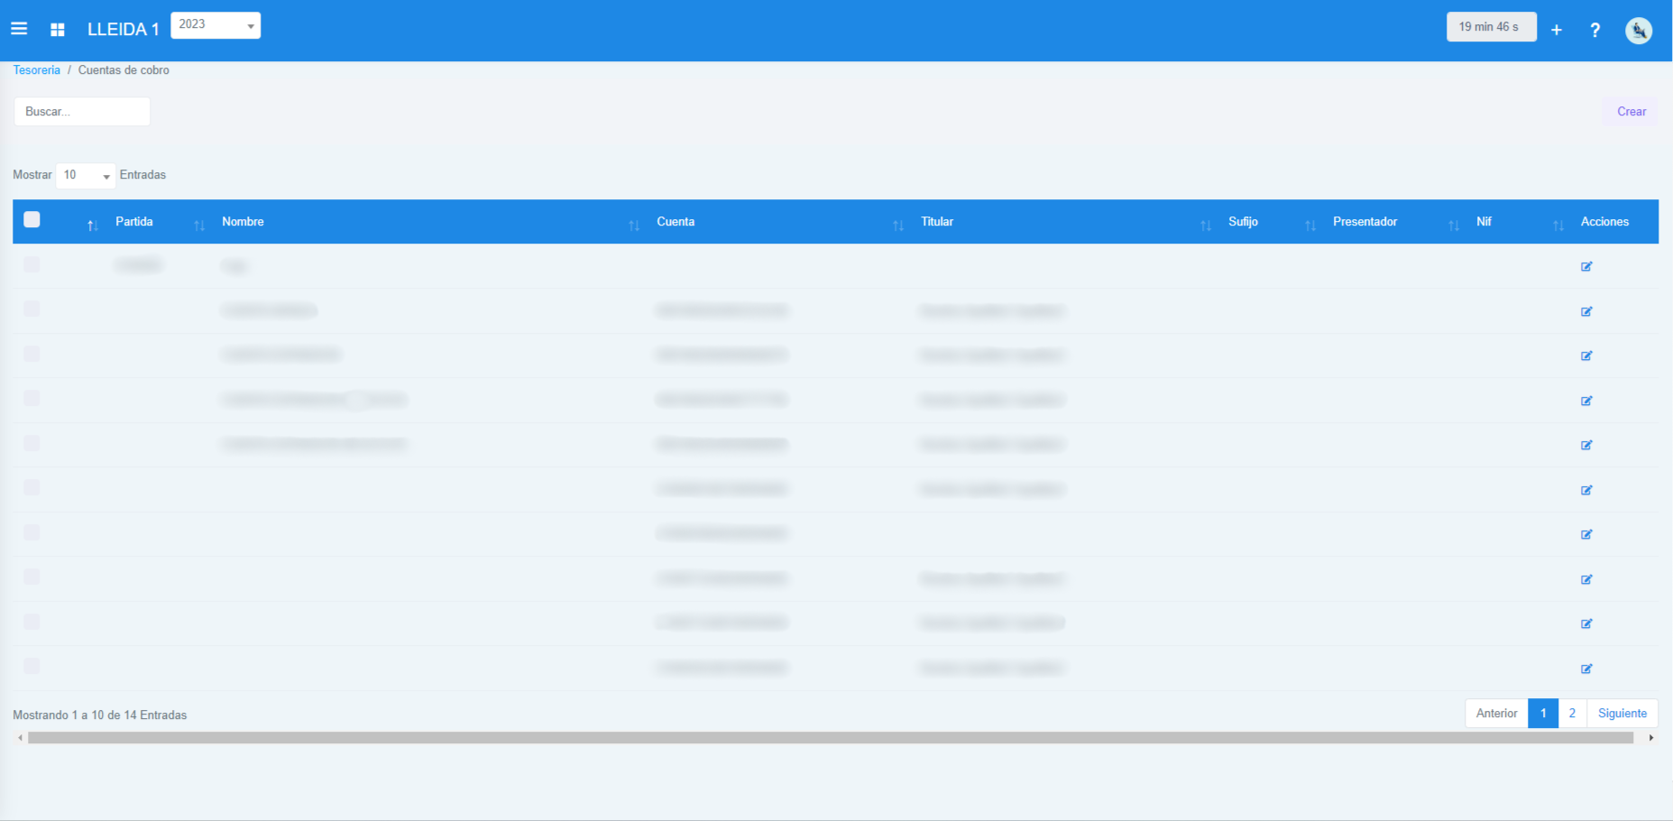Sort by Titular column header
The width and height of the screenshot is (1673, 821).
click(937, 222)
